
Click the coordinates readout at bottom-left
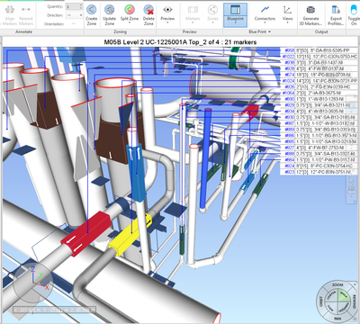coord(54,310)
